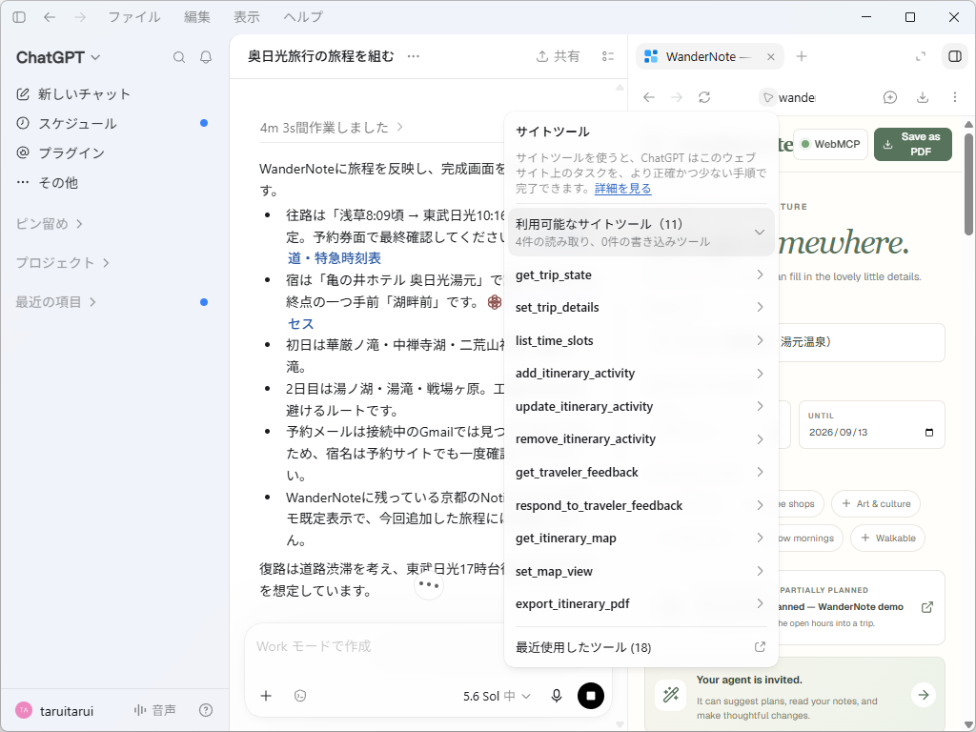Expand the update_itinerary_activity tool
This screenshot has width=976, height=732.
[641, 406]
